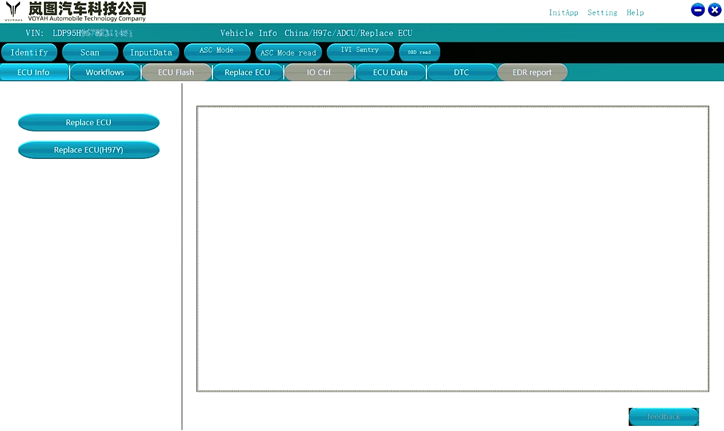Screen dimensions: 724x431
Task: Select the IVI Sentry button
Action: (360, 51)
